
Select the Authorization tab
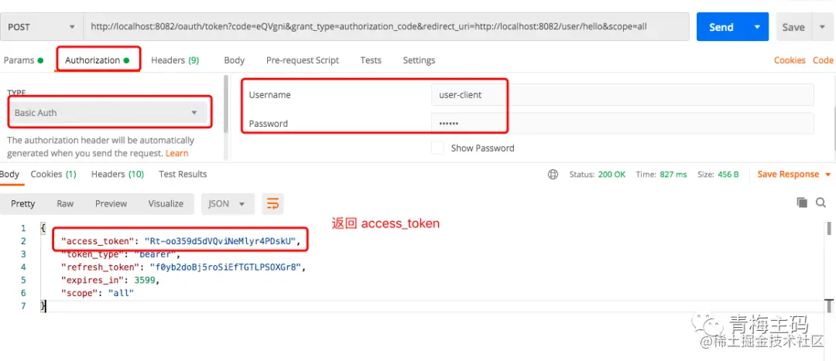pos(97,60)
